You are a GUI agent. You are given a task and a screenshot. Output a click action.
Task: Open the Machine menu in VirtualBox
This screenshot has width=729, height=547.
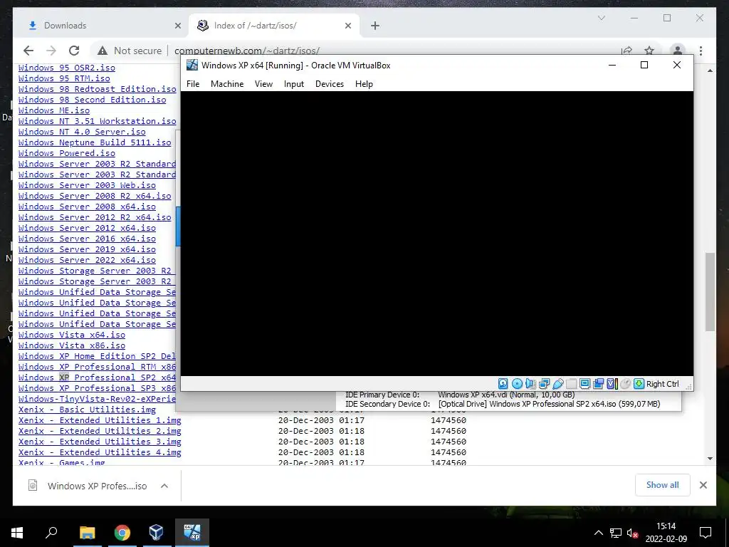tap(227, 84)
